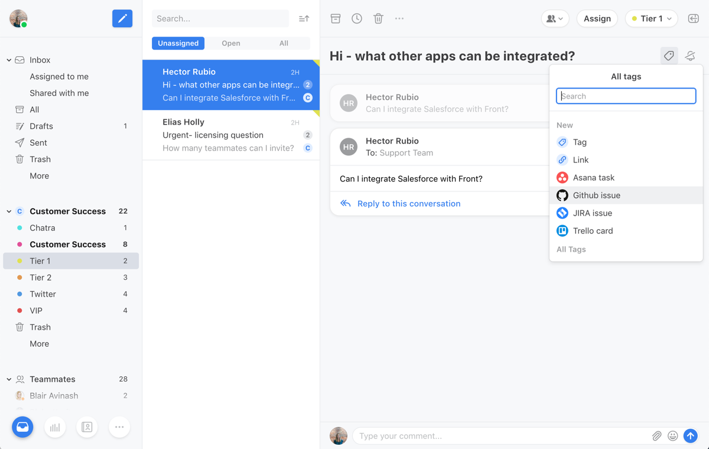Viewport: 709px width, 449px height.
Task: Open the Tier 1 inbox dropdown
Action: (x=651, y=18)
